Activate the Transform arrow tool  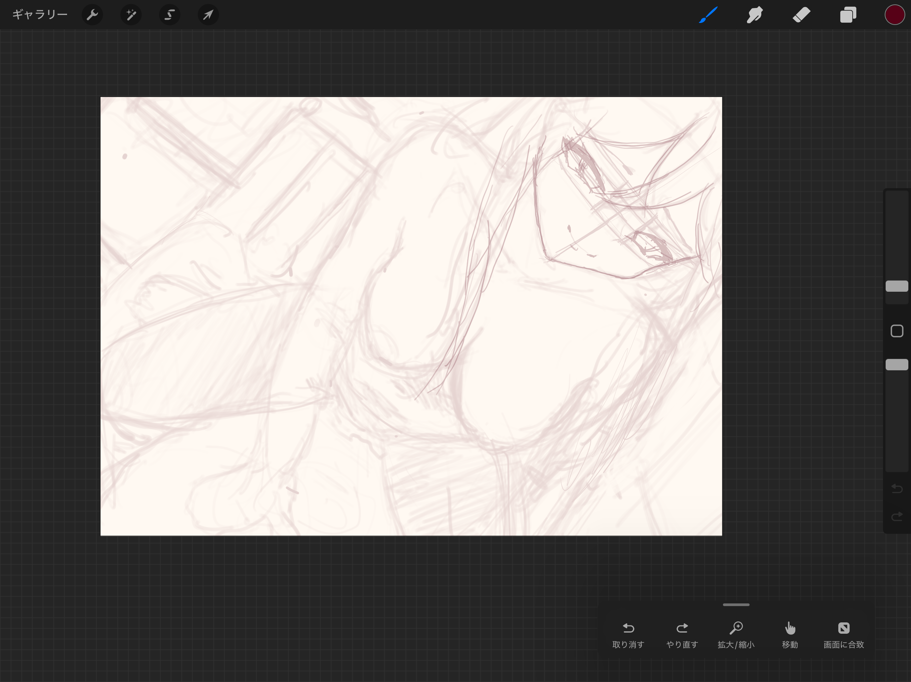click(208, 15)
